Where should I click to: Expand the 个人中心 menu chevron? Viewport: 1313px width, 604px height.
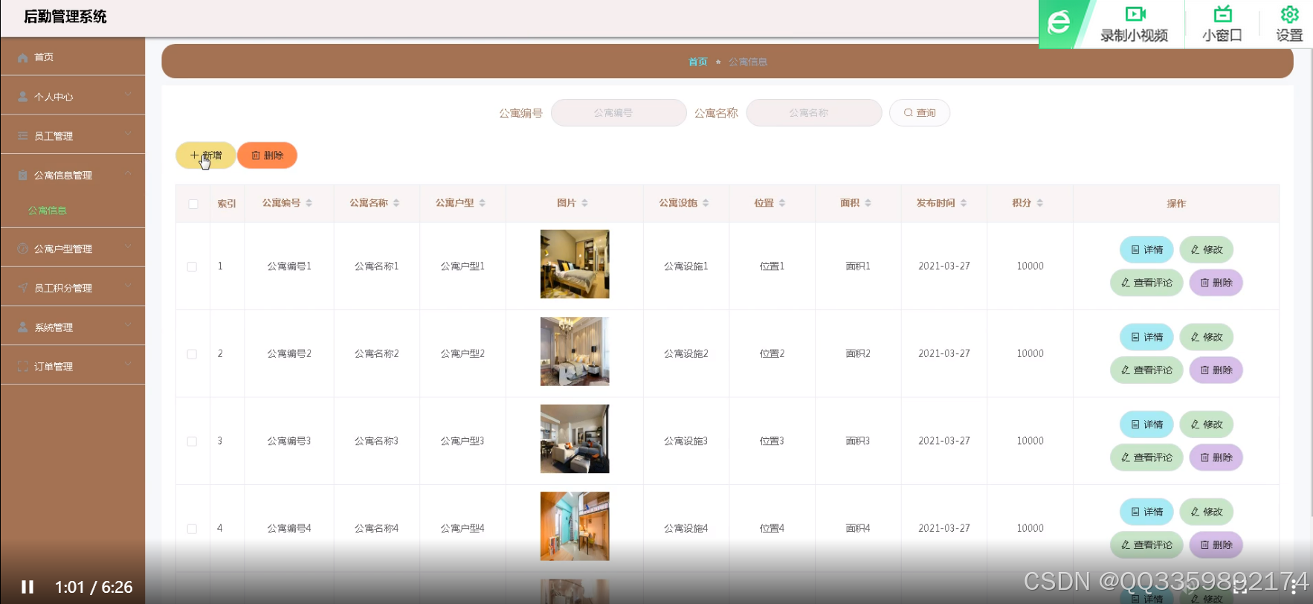(128, 94)
